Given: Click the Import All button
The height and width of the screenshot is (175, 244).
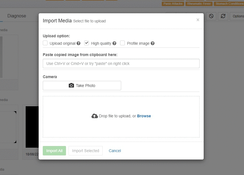Looking at the screenshot, I should (54, 151).
